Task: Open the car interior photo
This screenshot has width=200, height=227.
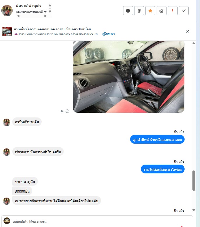Action: (129, 77)
